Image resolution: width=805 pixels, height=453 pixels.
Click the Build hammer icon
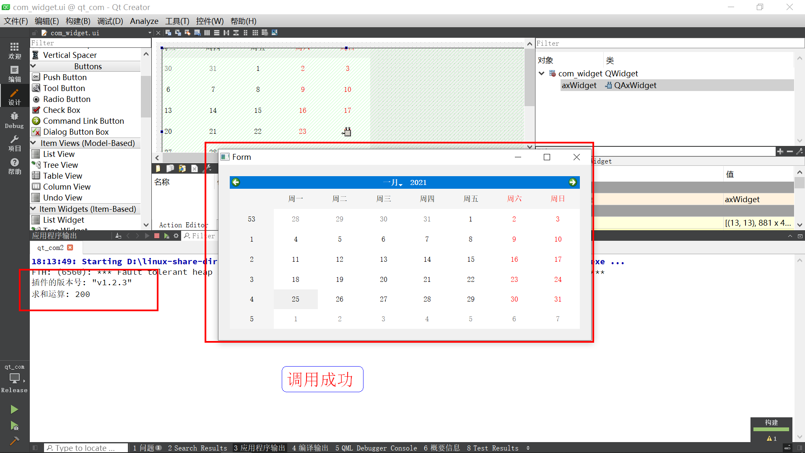point(14,440)
